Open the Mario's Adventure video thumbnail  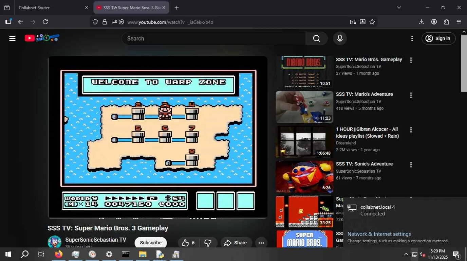coord(304,107)
